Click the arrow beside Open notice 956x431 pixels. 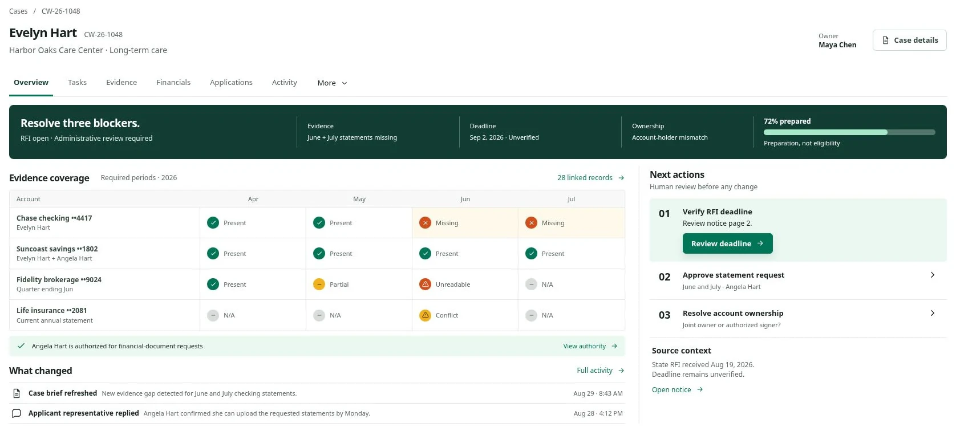[700, 390]
